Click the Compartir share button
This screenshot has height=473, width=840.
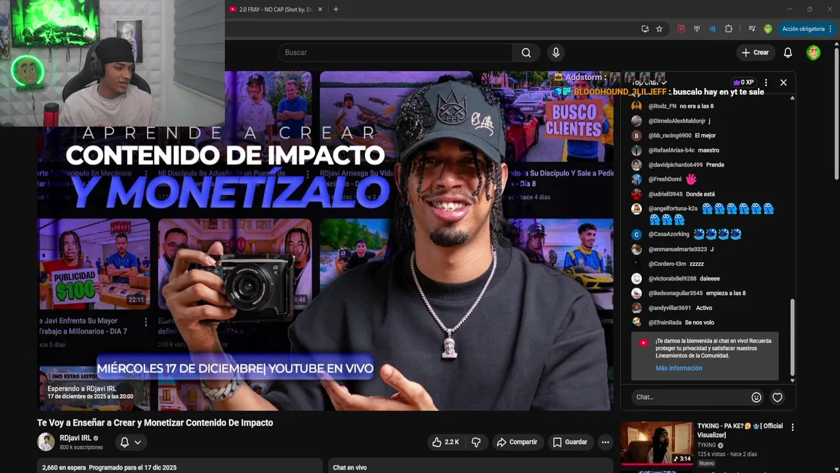point(516,442)
